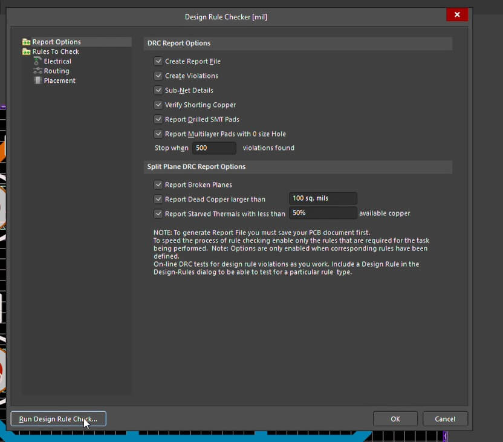This screenshot has height=442, width=503.
Task: Confirm with the OK button
Action: pyautogui.click(x=395, y=419)
